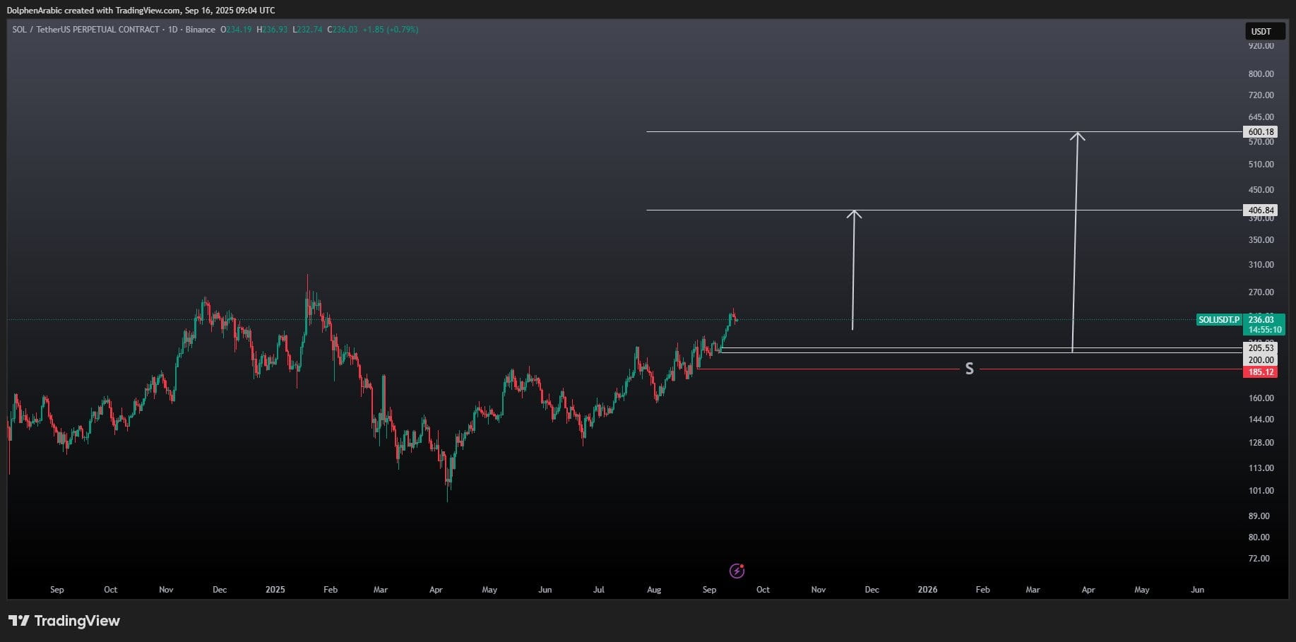The width and height of the screenshot is (1296, 642).
Task: Click the 89.00 price scale label
Action: pos(1259,516)
